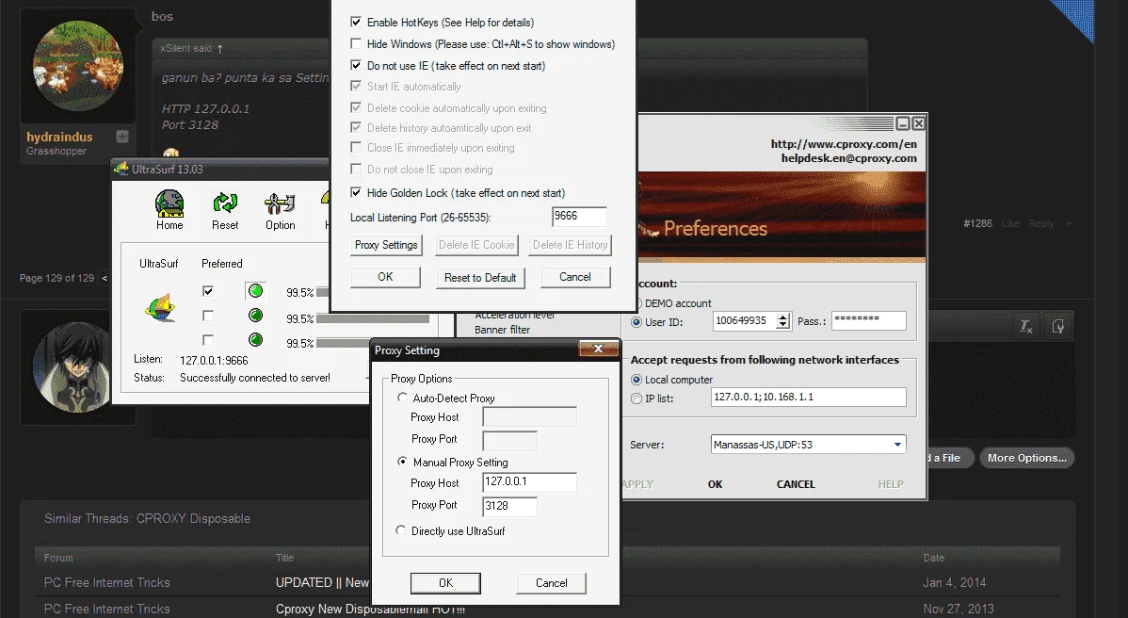The width and height of the screenshot is (1128, 618).
Task: Click green status light of third server
Action: tap(255, 339)
